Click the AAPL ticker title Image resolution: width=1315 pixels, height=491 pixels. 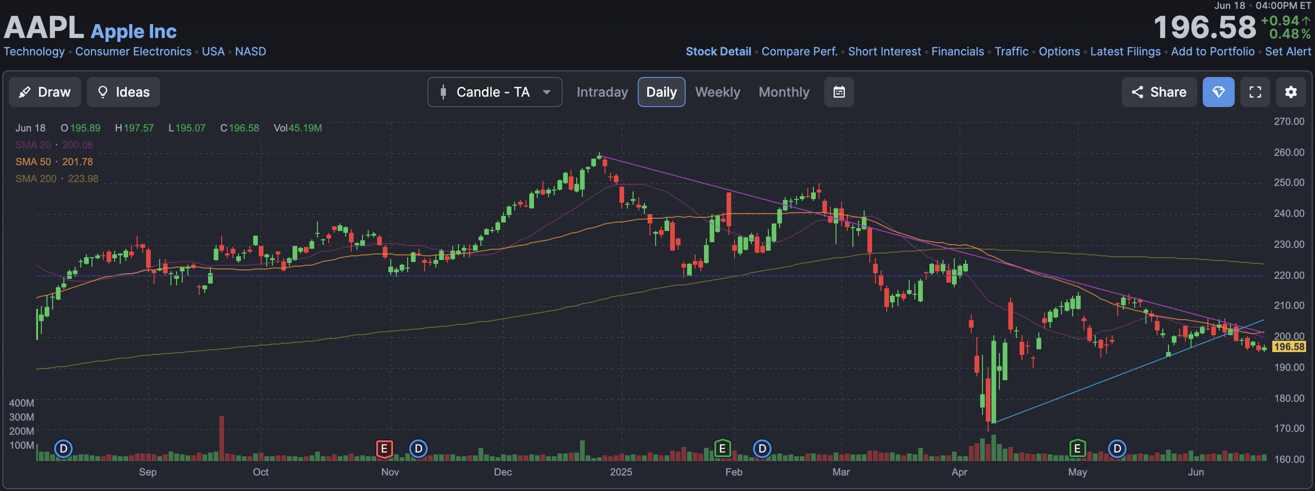[44, 27]
